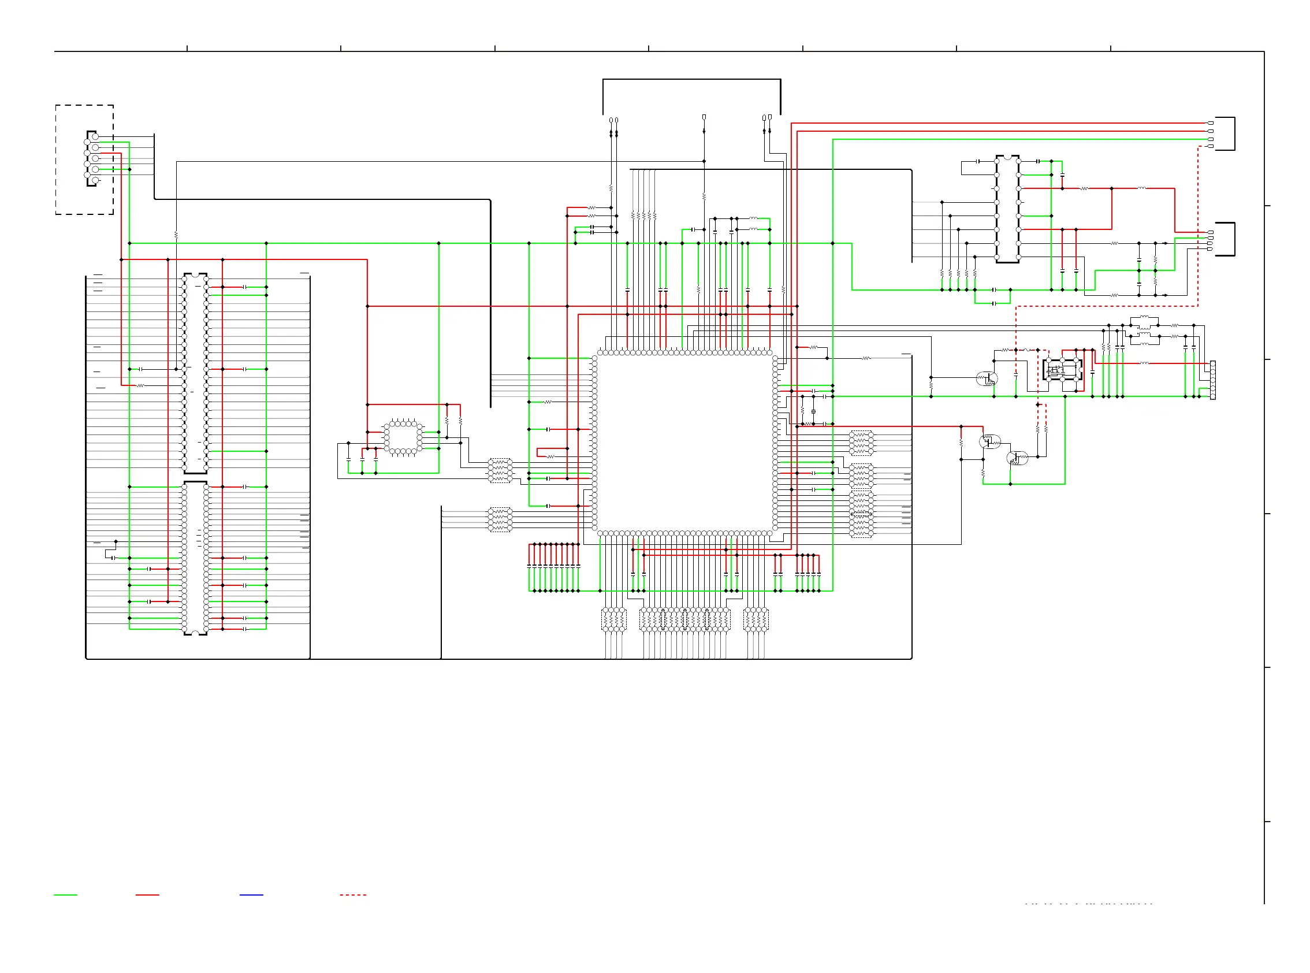Click the dashed red legend line
This screenshot has width=1310, height=973.
coord(353,895)
